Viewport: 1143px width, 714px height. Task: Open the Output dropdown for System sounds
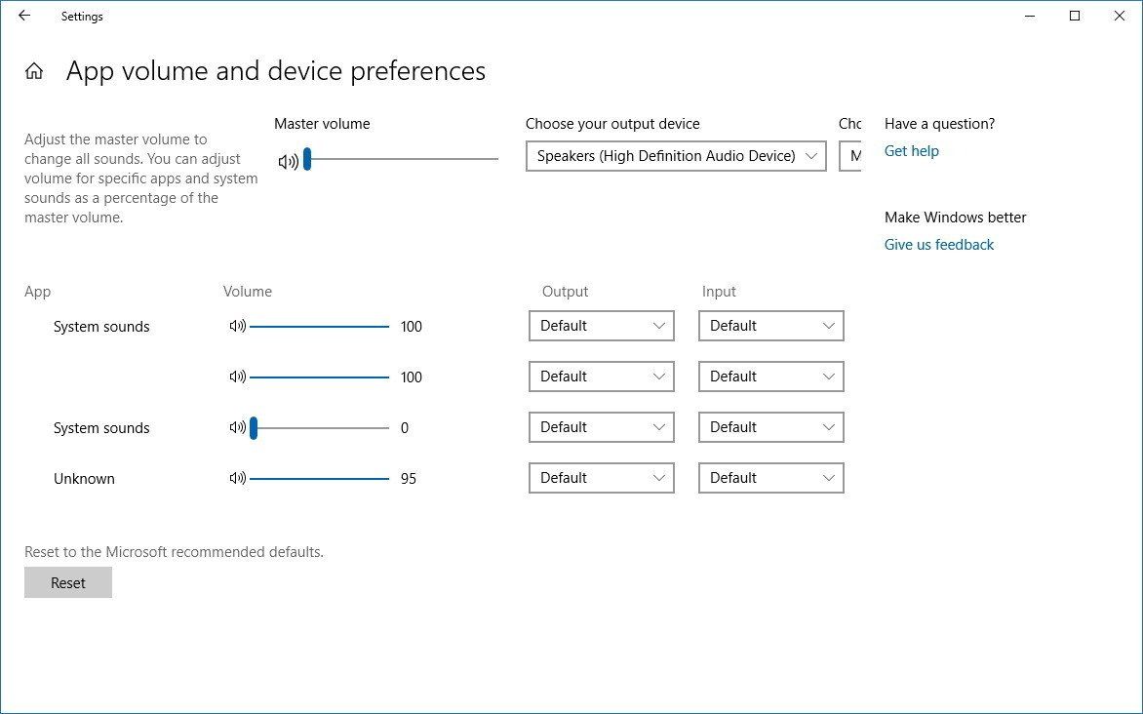(601, 325)
